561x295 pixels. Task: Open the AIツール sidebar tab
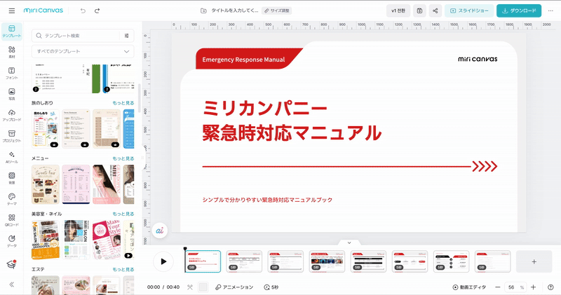[12, 158]
